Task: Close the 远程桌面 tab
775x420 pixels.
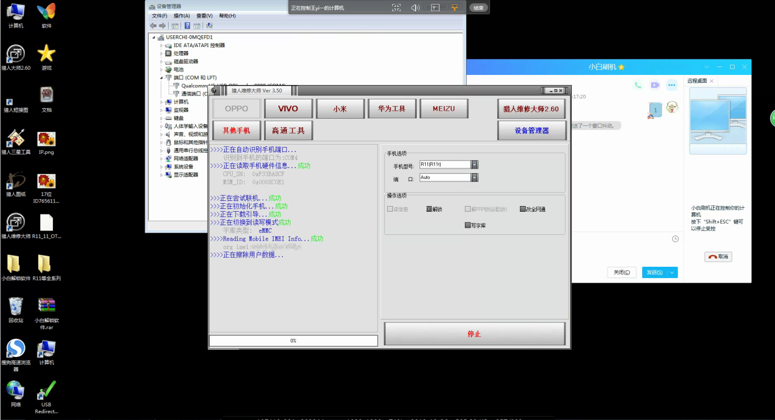Action: click(x=712, y=81)
